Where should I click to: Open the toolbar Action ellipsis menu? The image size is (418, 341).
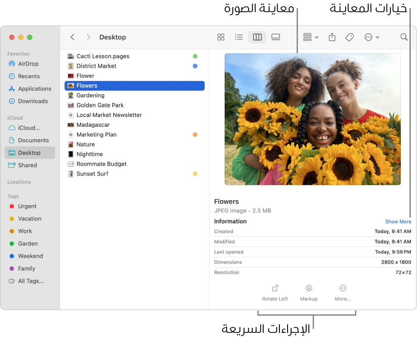tap(372, 37)
